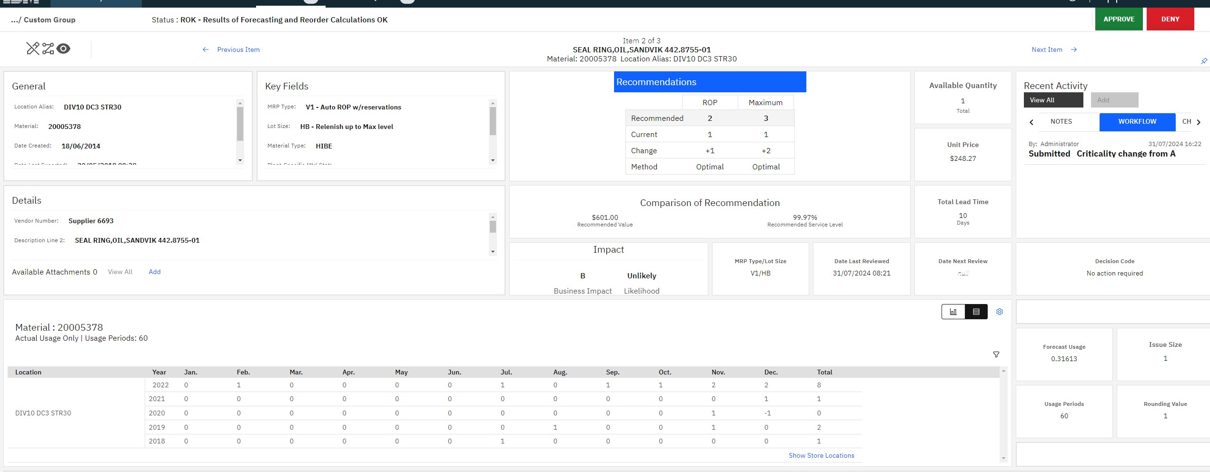The width and height of the screenshot is (1210, 472).
Task: Toggle the eye visibility icon
Action: 63,49
